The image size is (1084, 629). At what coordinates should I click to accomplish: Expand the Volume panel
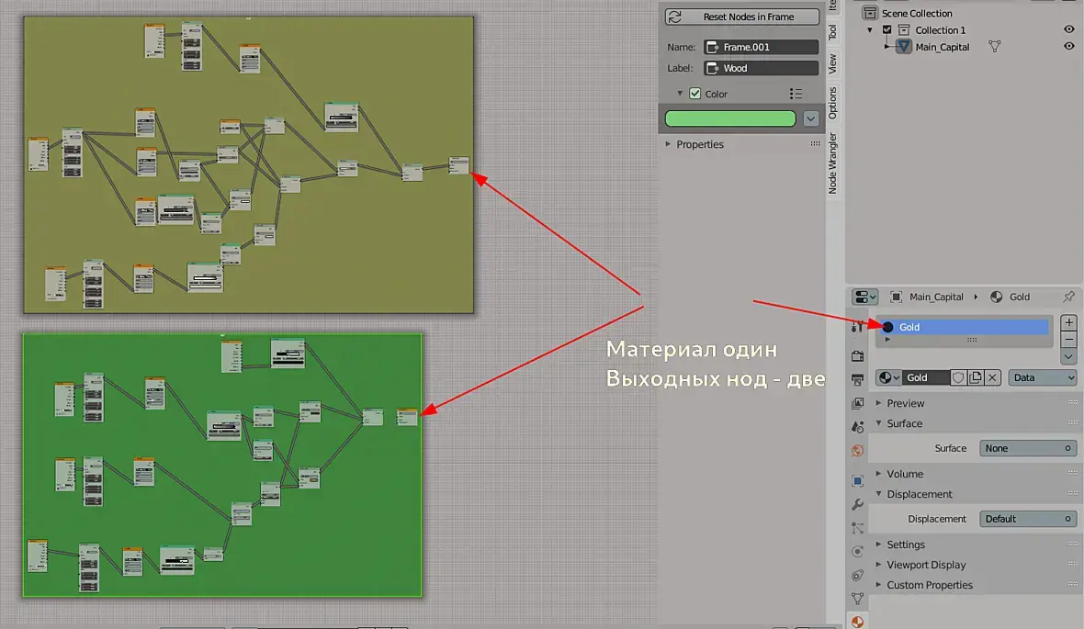[878, 474]
